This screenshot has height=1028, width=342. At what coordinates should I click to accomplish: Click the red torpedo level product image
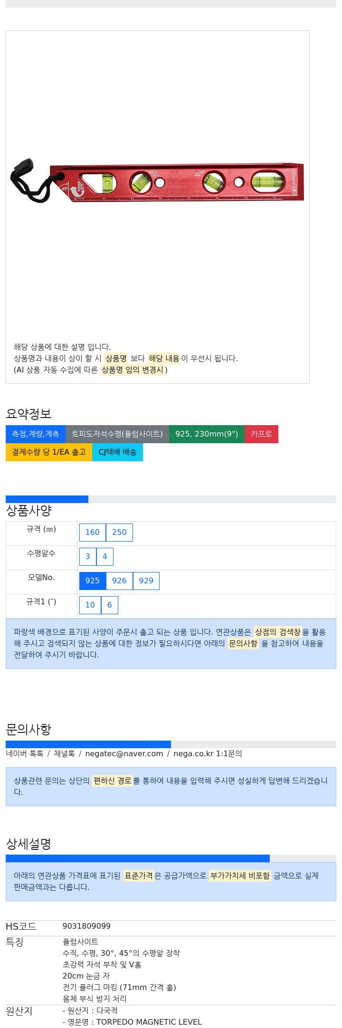click(157, 181)
